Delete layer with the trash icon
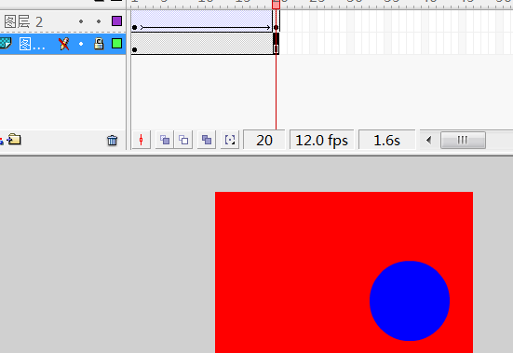The height and width of the screenshot is (353, 513). coord(113,140)
